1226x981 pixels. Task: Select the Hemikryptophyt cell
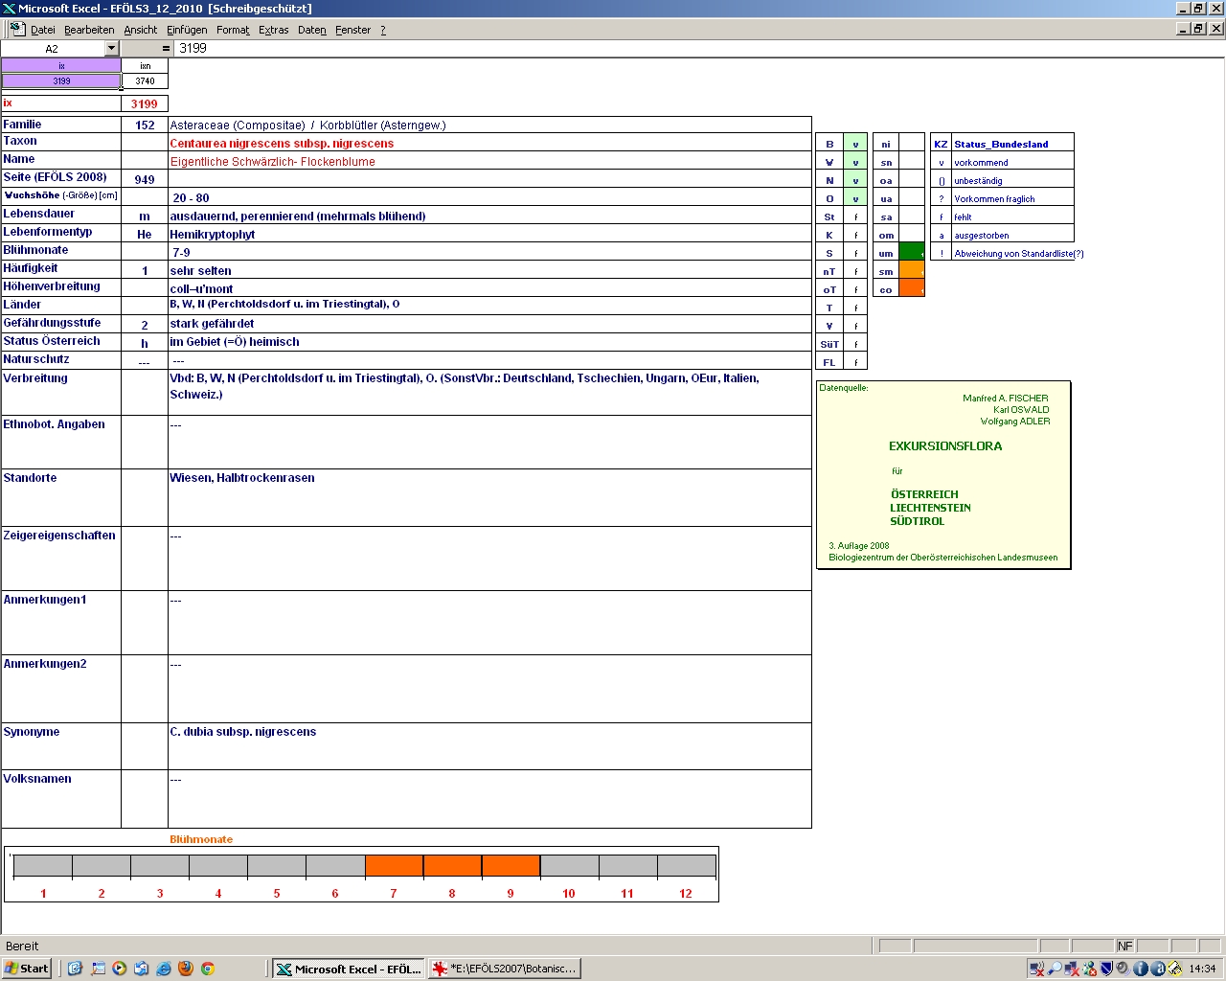pos(489,234)
